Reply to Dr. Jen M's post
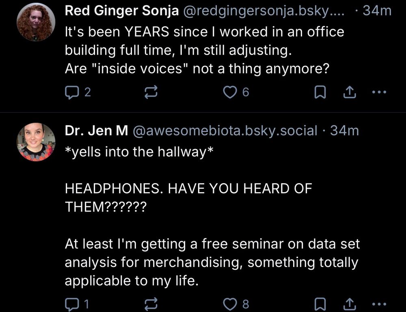The image size is (406, 312). [x=71, y=304]
